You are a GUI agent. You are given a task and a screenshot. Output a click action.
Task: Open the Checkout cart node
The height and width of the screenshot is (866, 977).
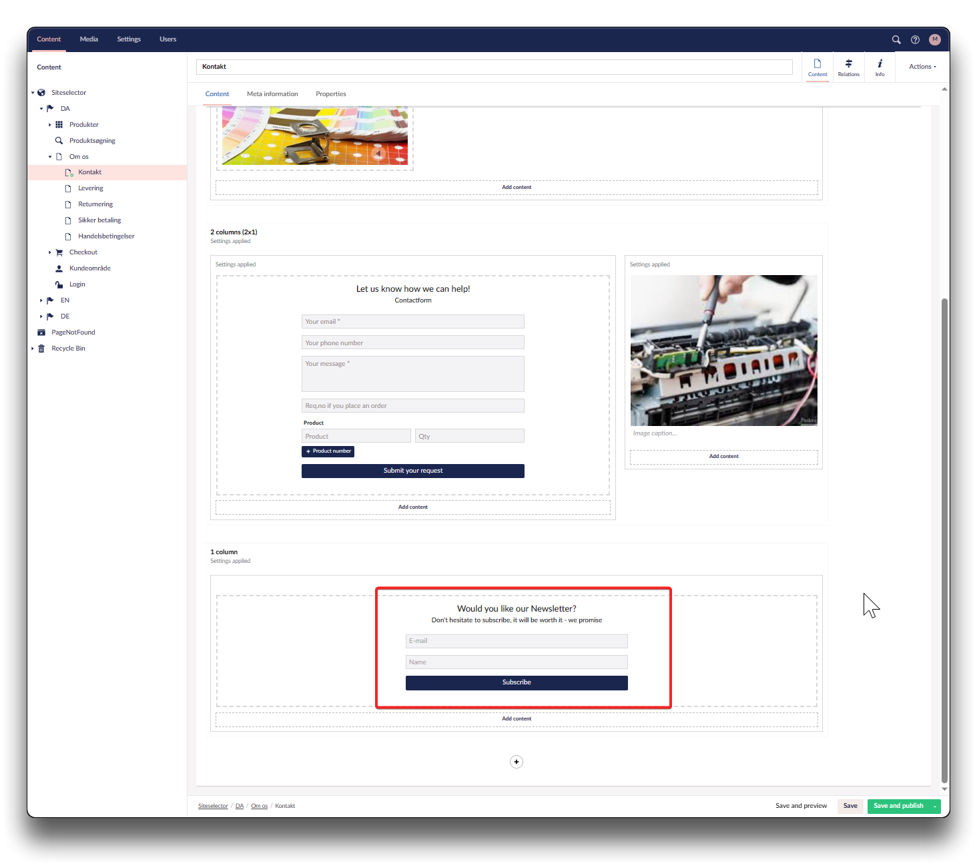(x=83, y=252)
